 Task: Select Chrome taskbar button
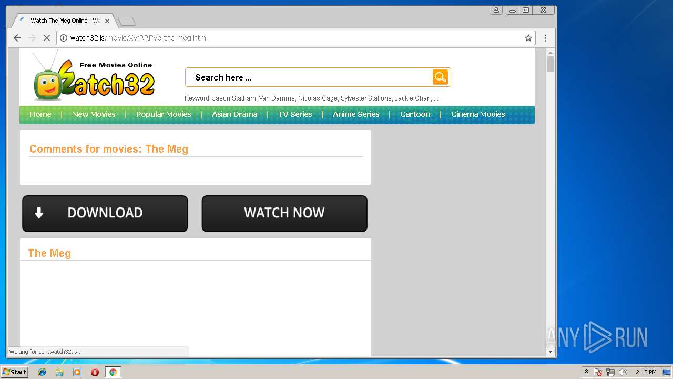(113, 372)
